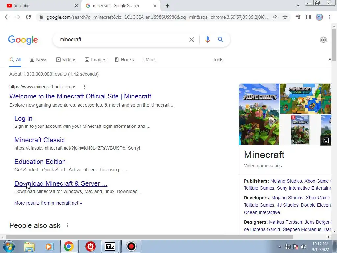Click the browser forward arrow
Screen dimensions: 337x253
18,17
